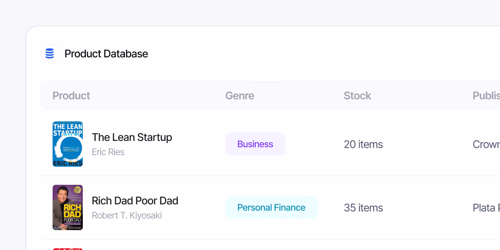Sort by the Product column header
This screenshot has width=500, height=250.
coord(71,96)
